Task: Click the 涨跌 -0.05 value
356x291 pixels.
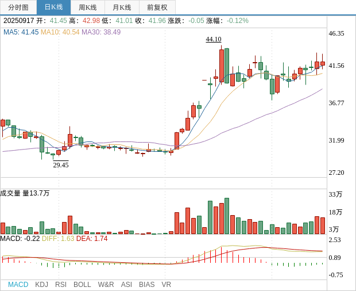Action: click(x=196, y=21)
